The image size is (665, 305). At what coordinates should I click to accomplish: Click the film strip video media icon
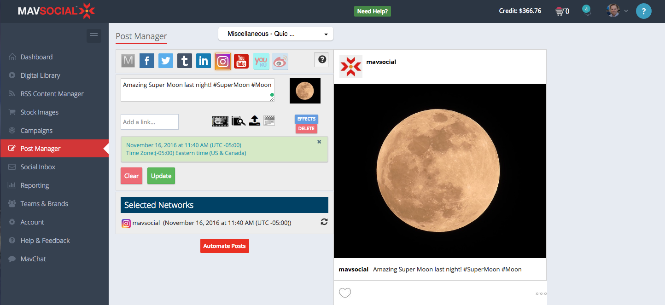point(220,121)
